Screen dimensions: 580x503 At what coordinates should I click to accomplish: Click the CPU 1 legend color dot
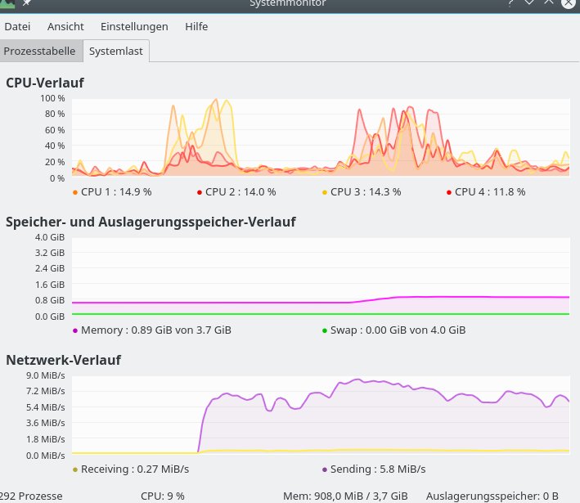[75, 192]
